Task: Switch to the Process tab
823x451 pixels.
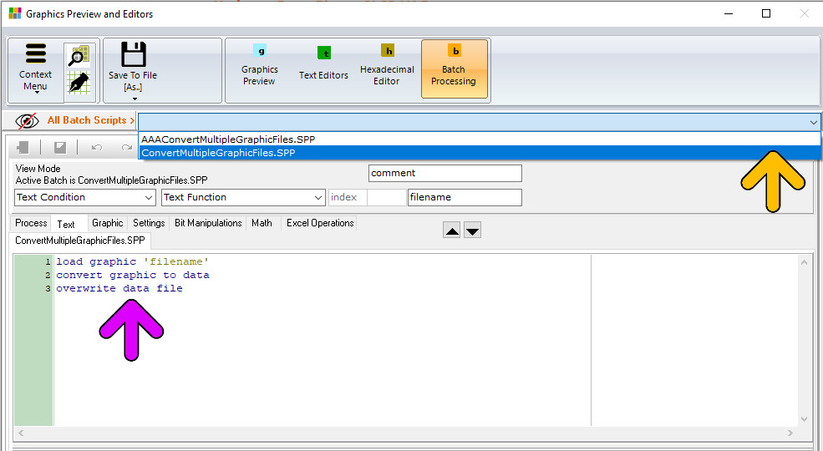Action: pyautogui.click(x=31, y=223)
